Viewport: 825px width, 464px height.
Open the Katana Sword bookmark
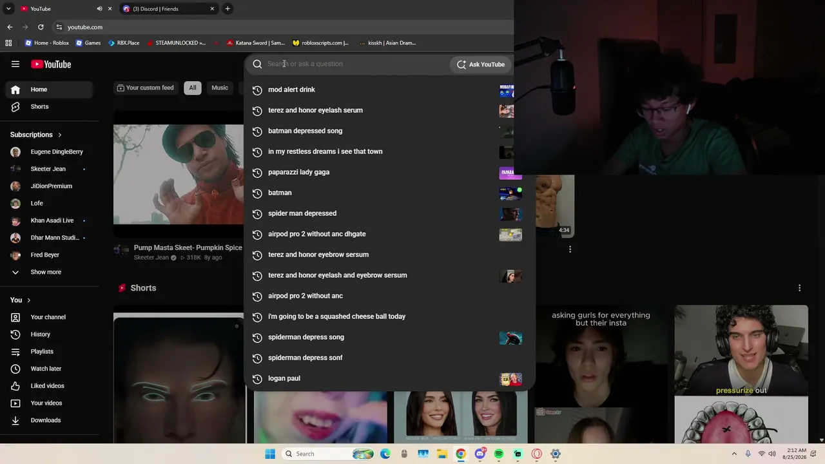(255, 43)
